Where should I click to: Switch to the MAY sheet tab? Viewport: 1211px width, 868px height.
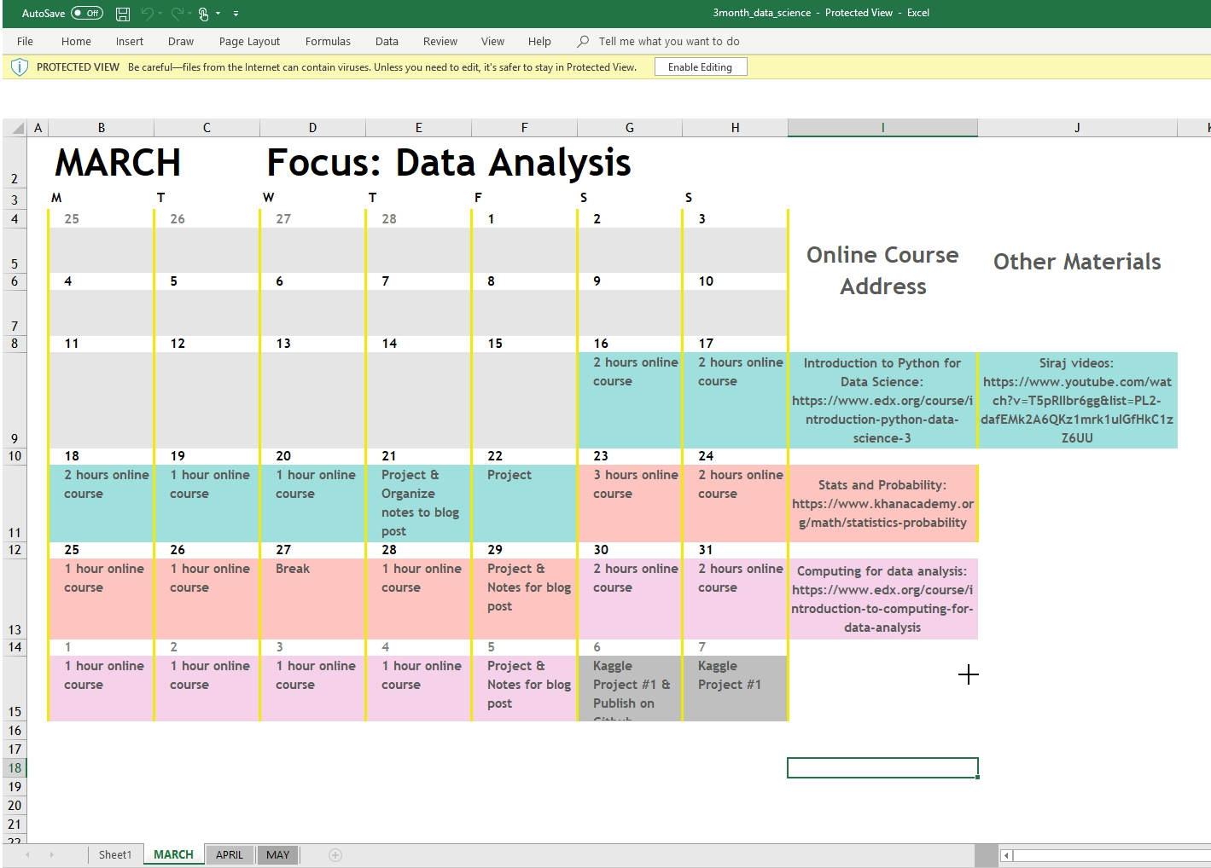pyautogui.click(x=277, y=855)
